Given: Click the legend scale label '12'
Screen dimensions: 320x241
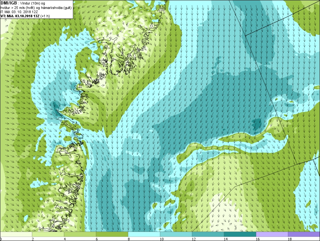Looking at the screenshot, I should pos(194,239).
